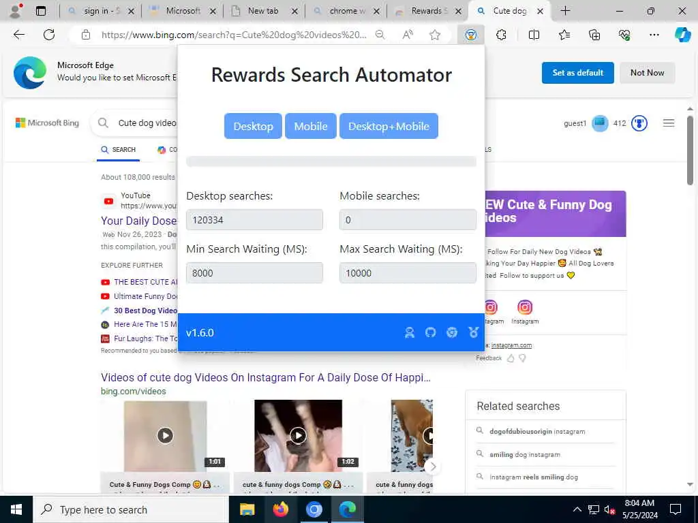Screen dimensions: 698x523
Task: Open the Extensions puzzle icon
Action: [x=501, y=35]
